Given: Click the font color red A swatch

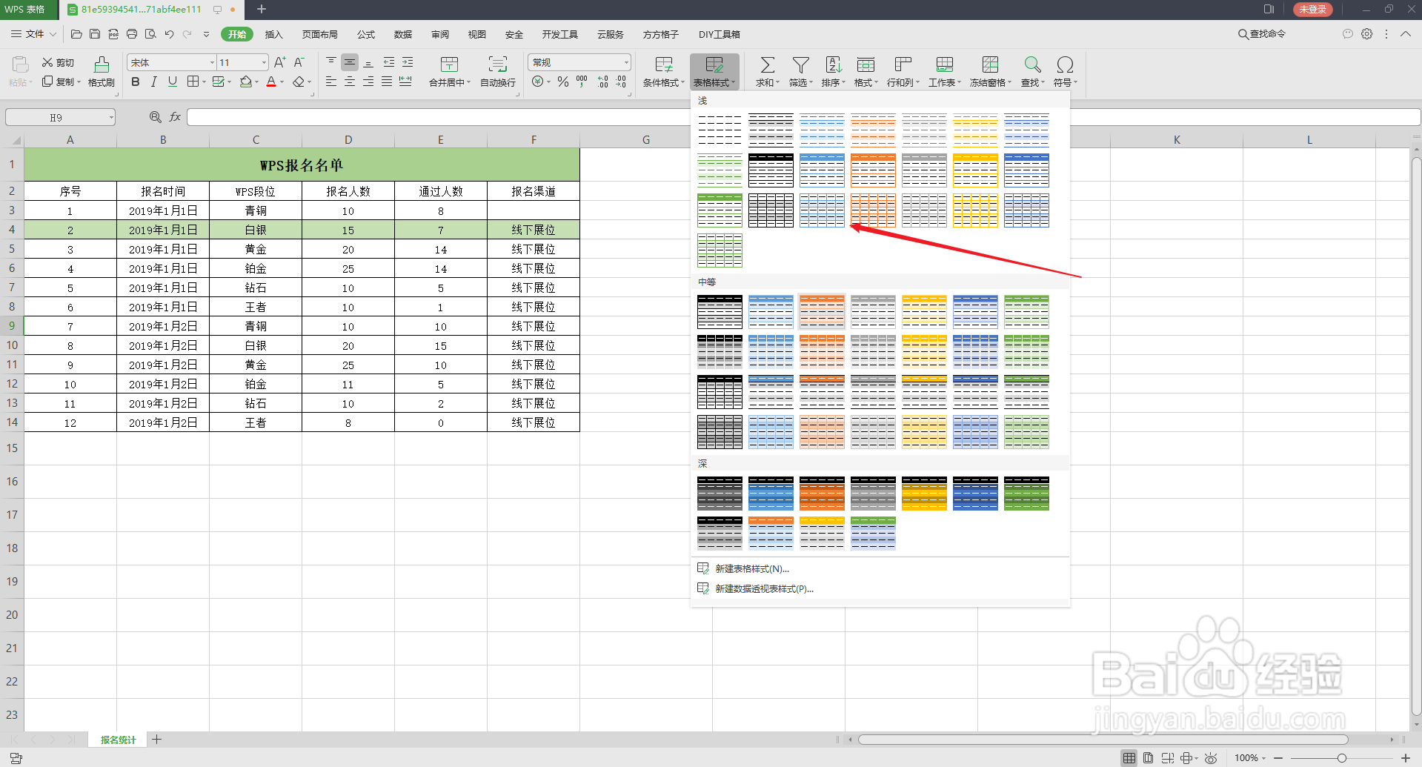Looking at the screenshot, I should pyautogui.click(x=271, y=82).
